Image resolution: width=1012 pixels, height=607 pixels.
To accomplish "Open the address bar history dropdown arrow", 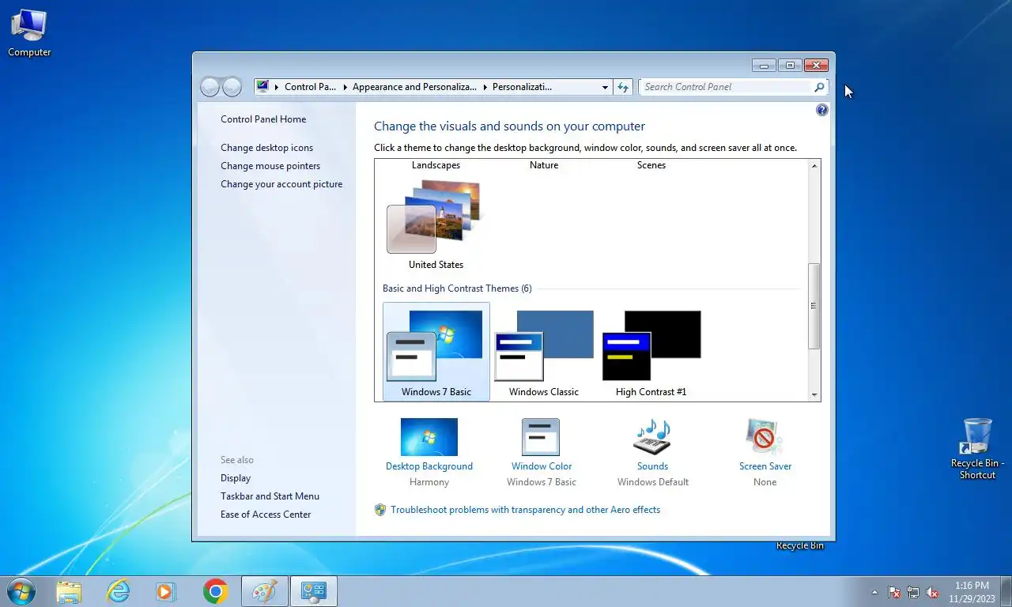I will coord(605,87).
